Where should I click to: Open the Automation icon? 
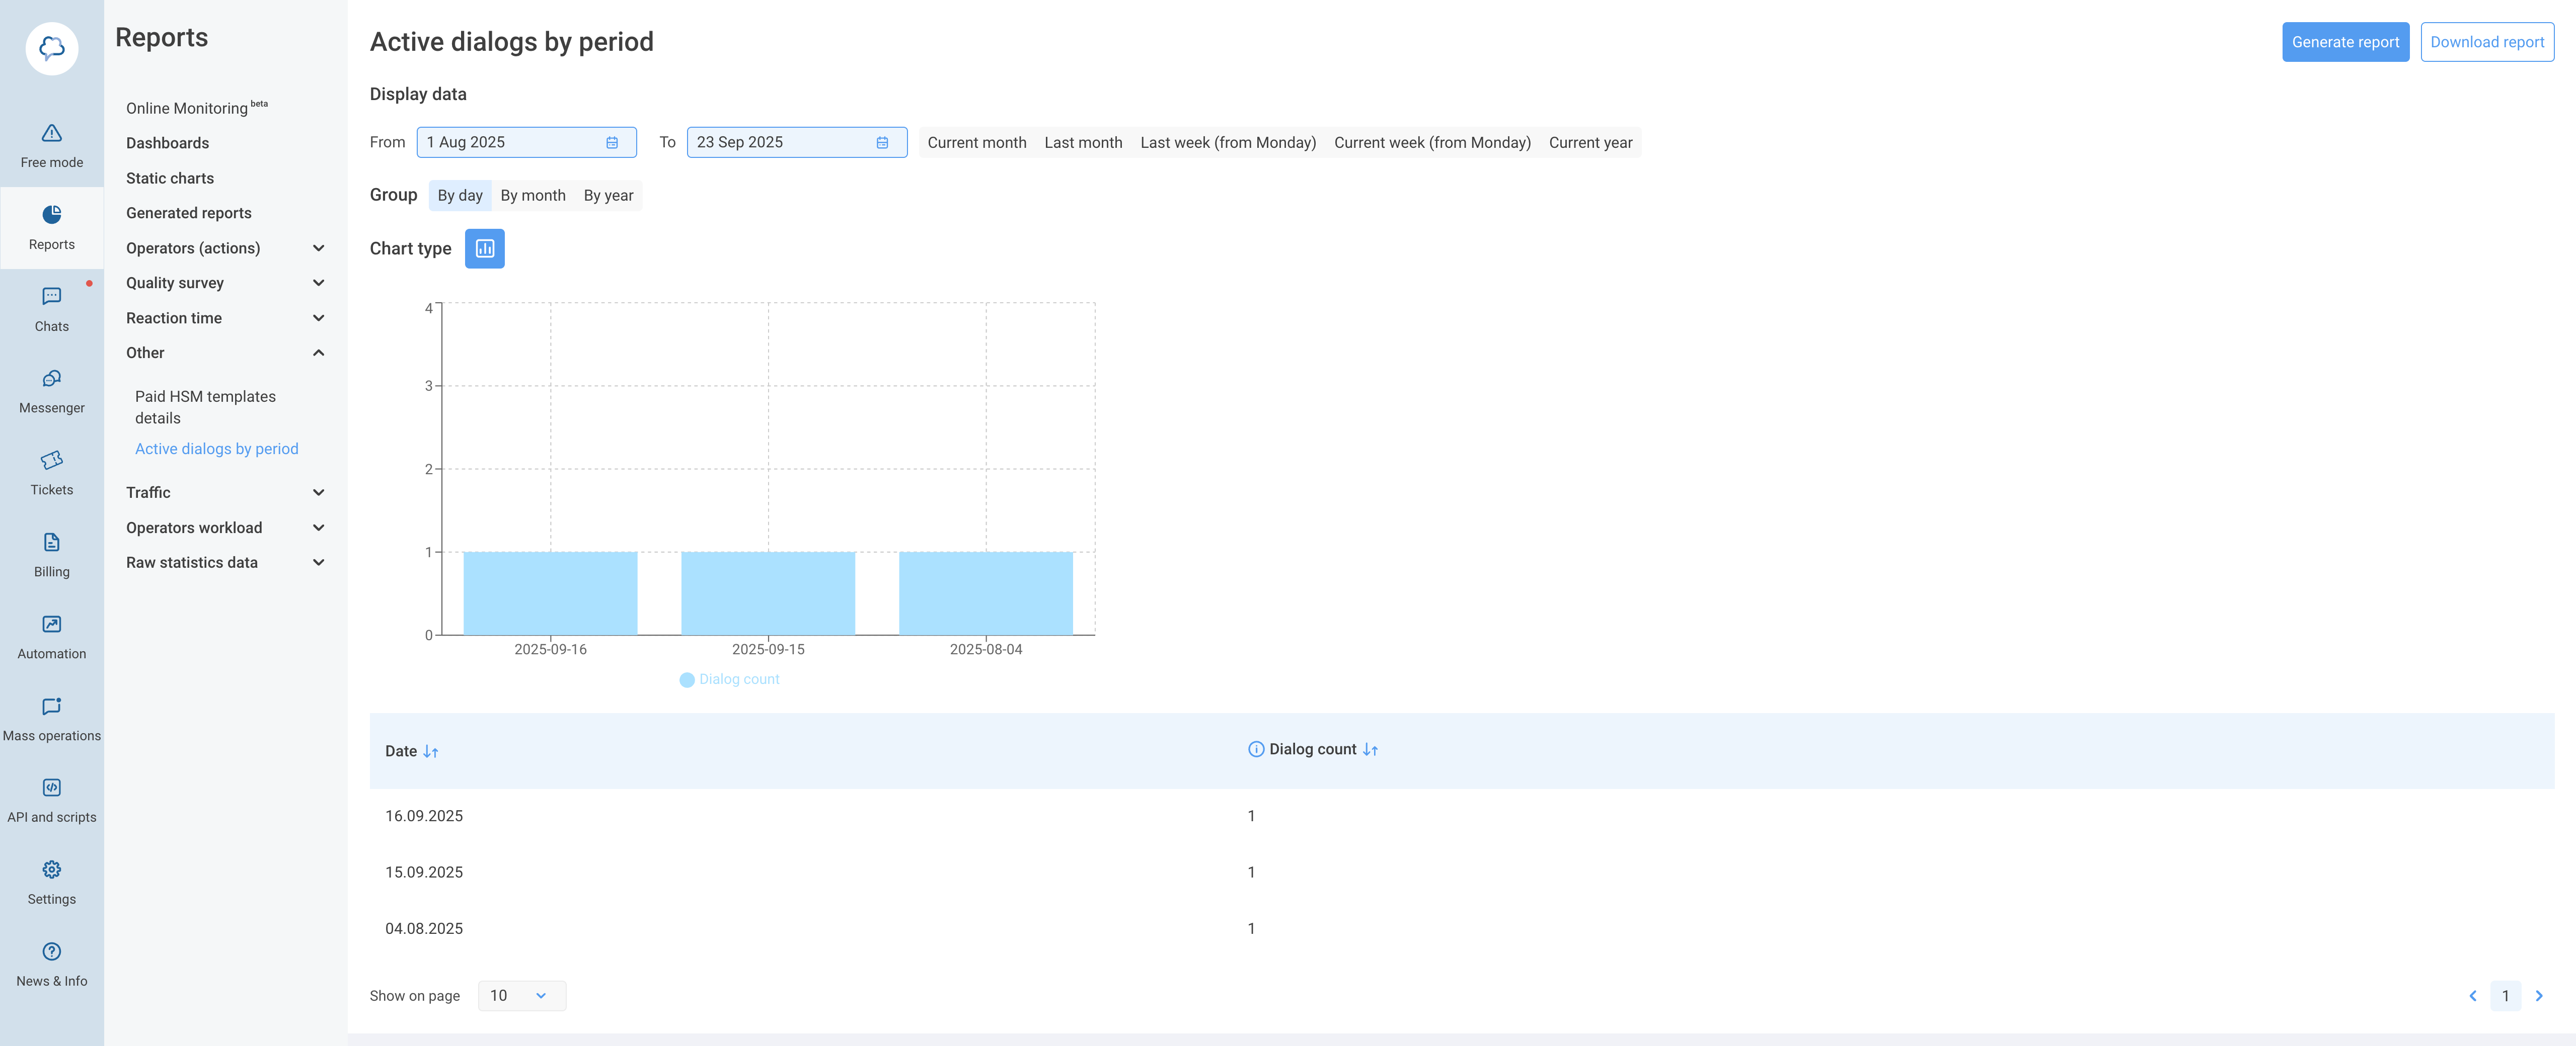[52, 625]
